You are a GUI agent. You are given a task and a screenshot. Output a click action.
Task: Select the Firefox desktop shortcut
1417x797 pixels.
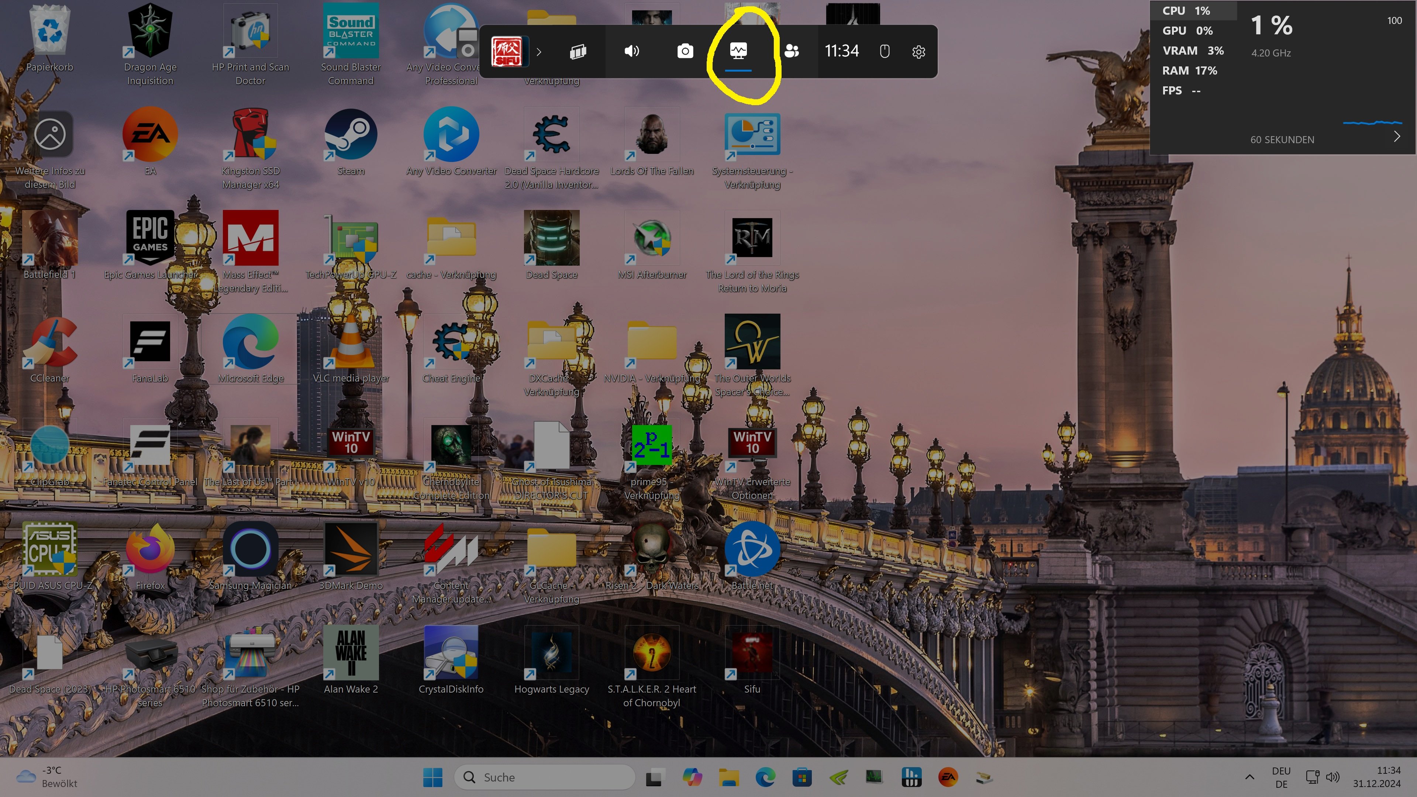pyautogui.click(x=150, y=557)
